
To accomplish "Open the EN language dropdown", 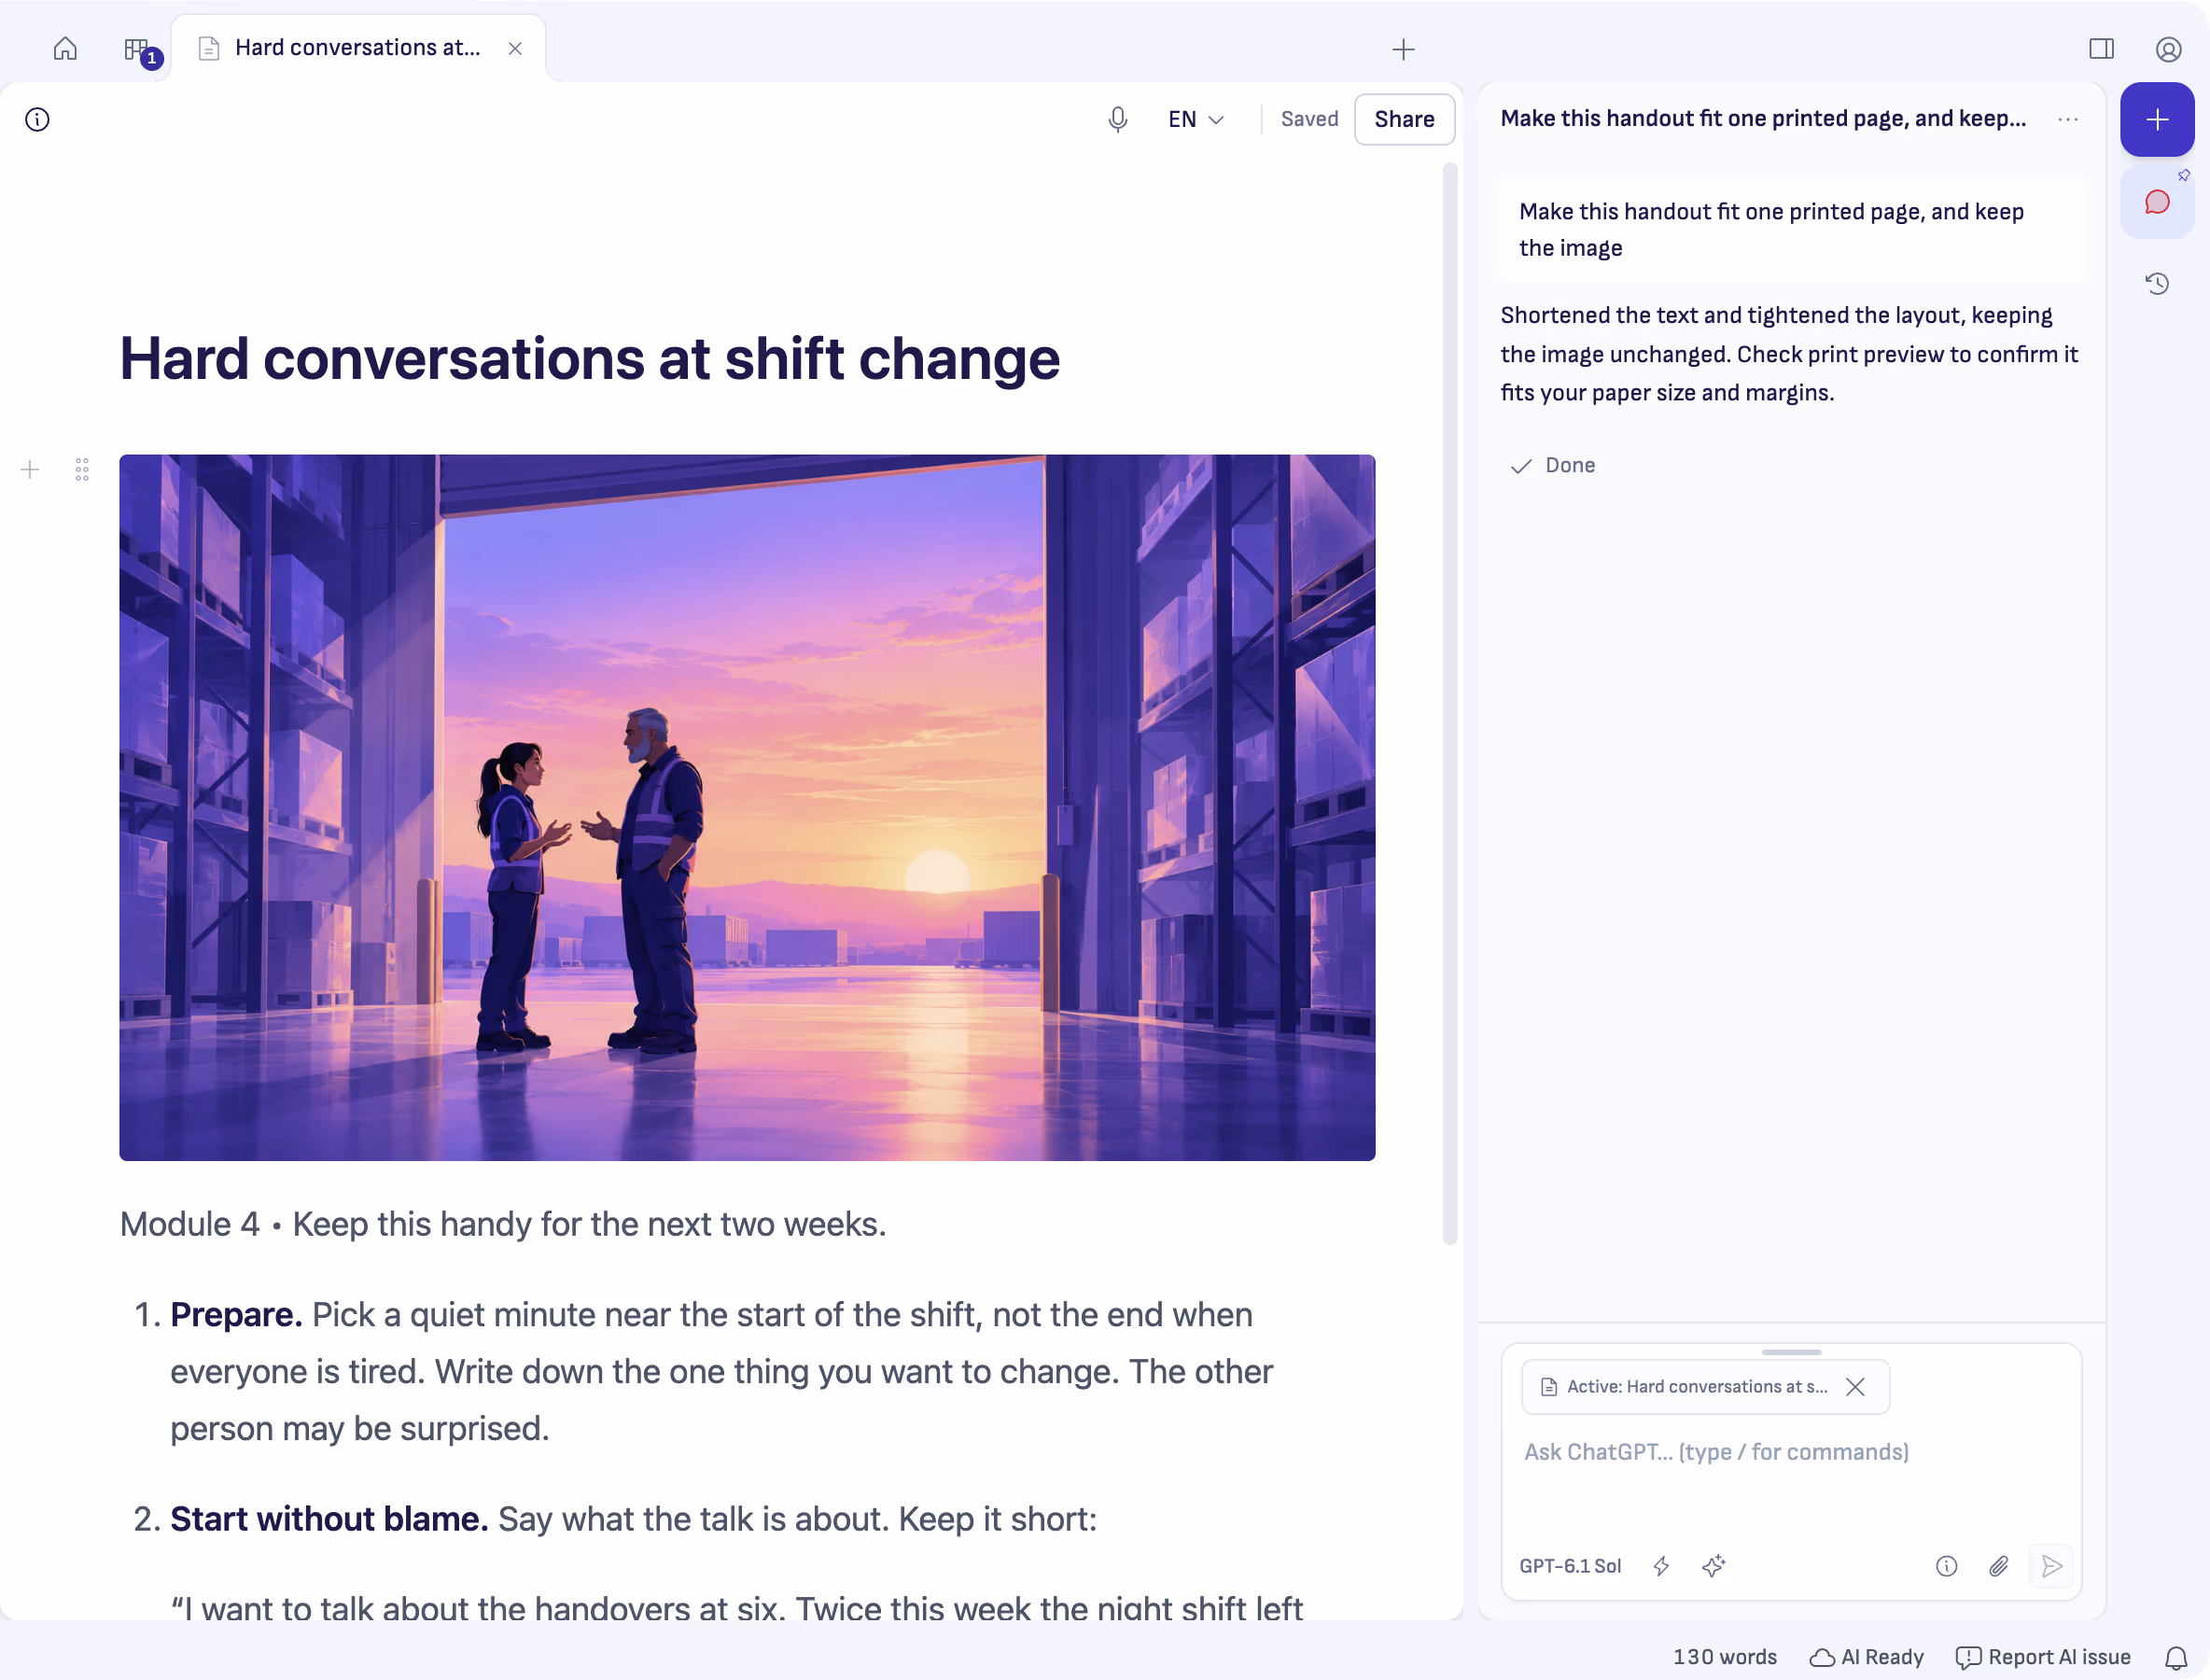I will click(x=1195, y=119).
